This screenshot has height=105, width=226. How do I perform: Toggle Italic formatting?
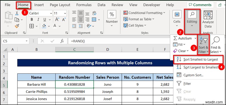pyautogui.click(x=38, y=19)
